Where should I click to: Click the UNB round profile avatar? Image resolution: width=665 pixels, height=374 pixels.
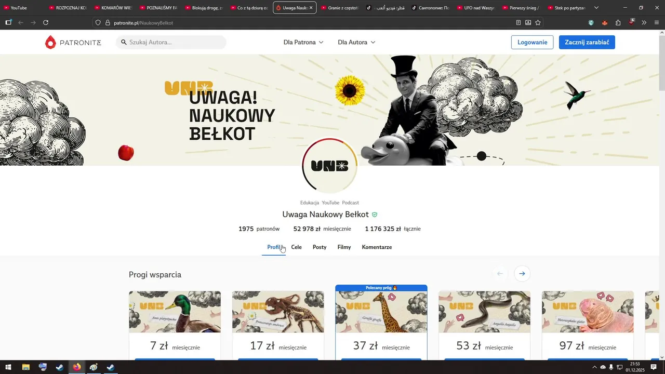point(330,166)
